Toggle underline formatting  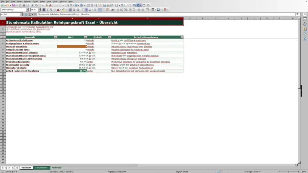[x=51, y=10]
